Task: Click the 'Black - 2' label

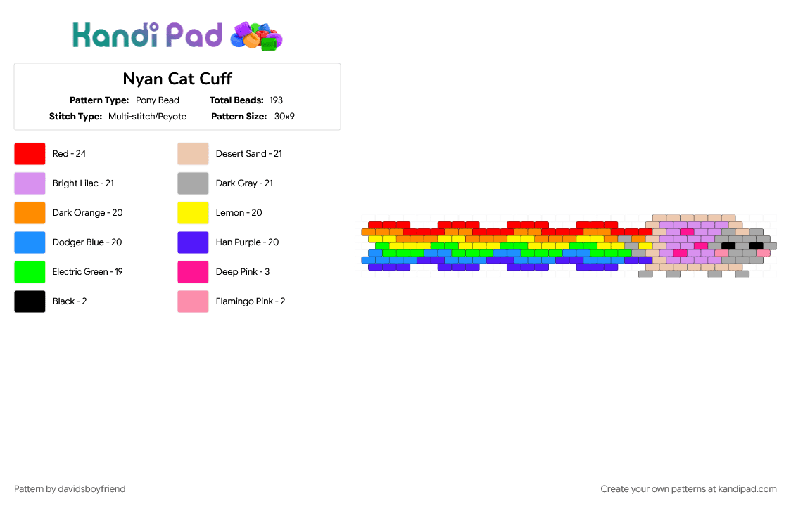Action: coord(70,301)
